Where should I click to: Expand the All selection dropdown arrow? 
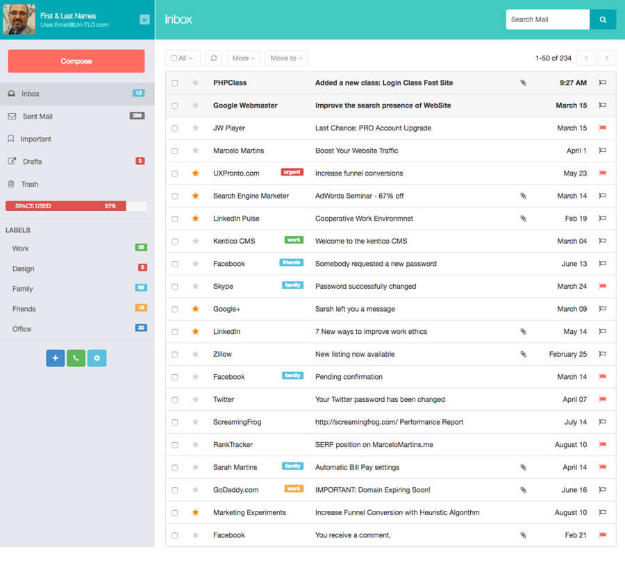point(190,58)
